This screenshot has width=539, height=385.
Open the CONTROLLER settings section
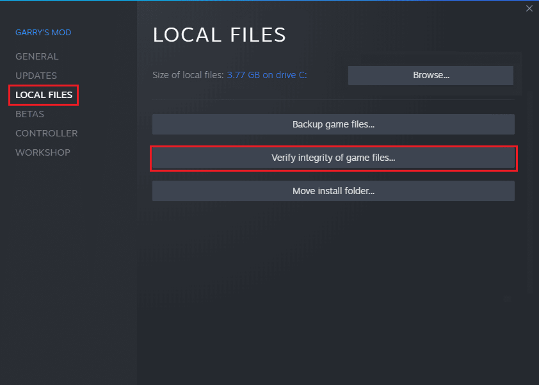[46, 133]
